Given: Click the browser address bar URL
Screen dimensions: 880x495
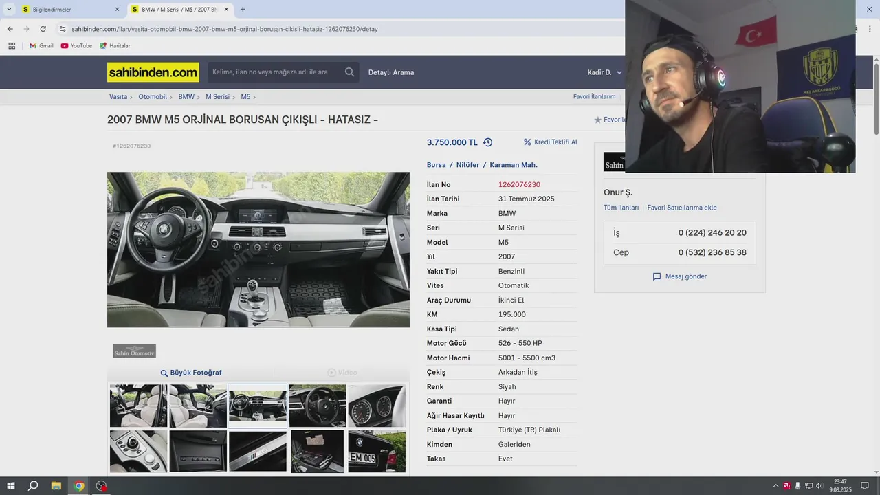Looking at the screenshot, I should [225, 29].
